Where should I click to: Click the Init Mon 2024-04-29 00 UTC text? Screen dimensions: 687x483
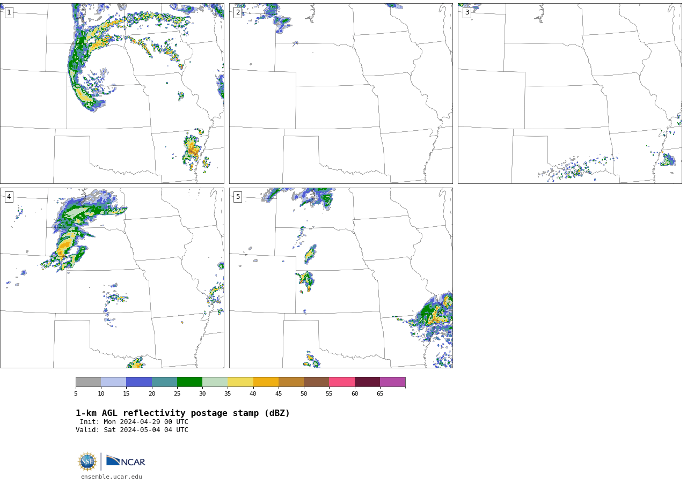134,422
